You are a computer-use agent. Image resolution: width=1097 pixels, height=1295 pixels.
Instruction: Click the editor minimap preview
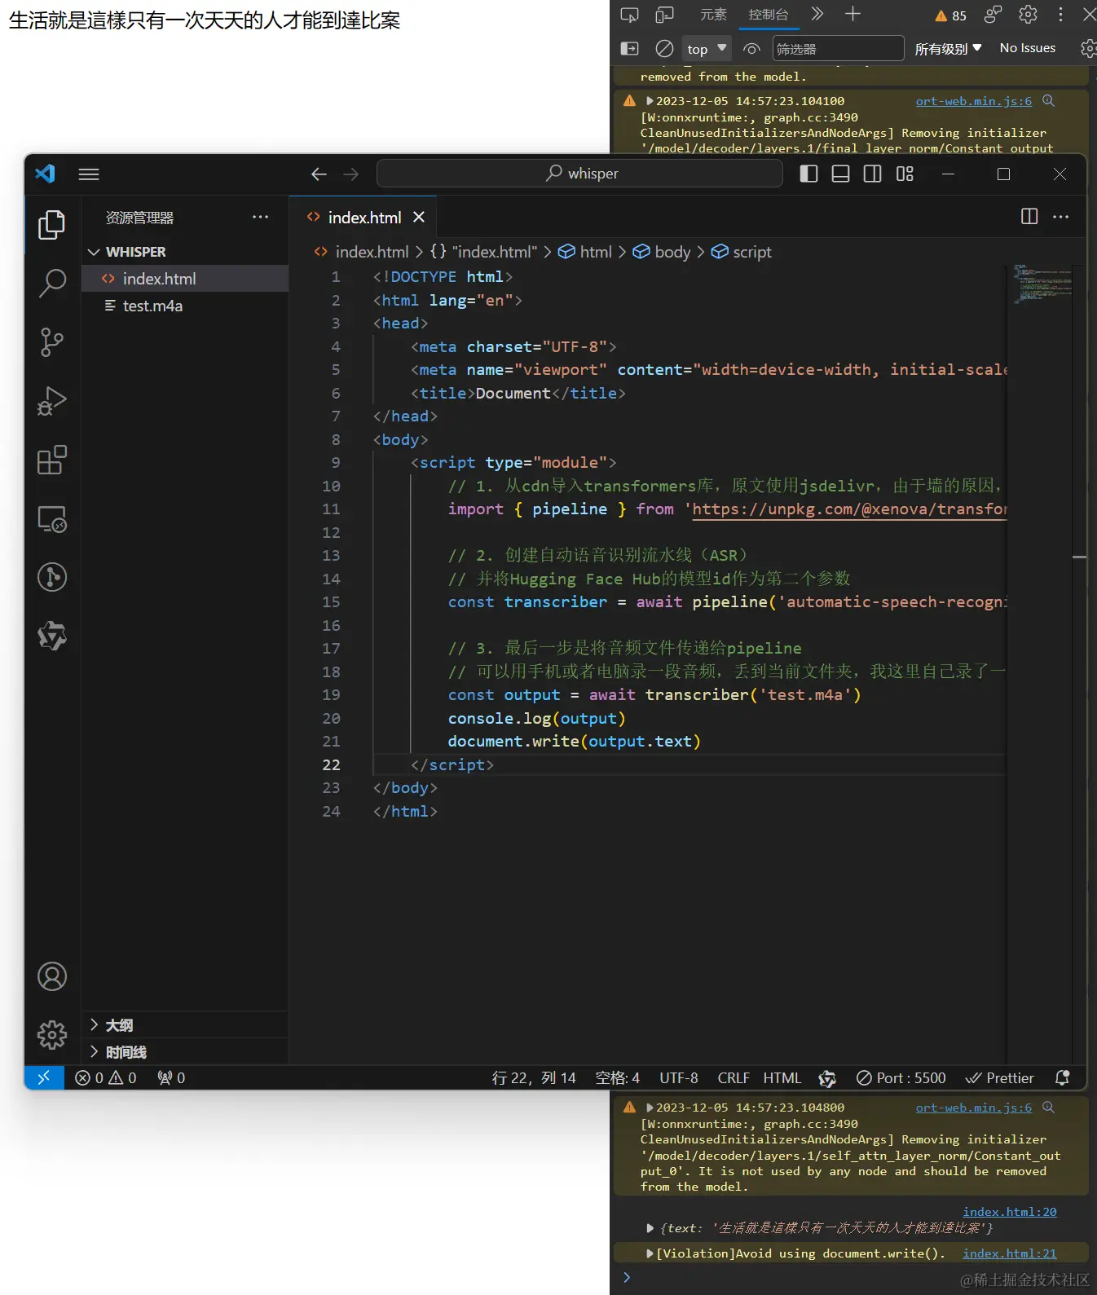point(1041,284)
